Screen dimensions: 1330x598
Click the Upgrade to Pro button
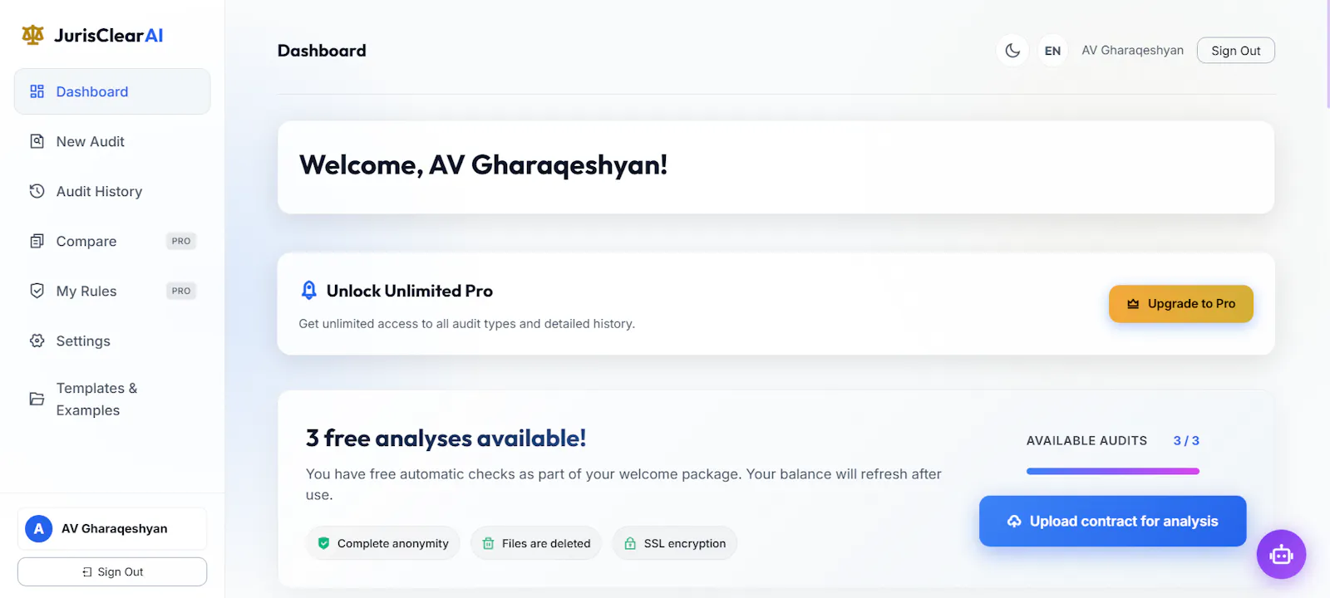1181,304
